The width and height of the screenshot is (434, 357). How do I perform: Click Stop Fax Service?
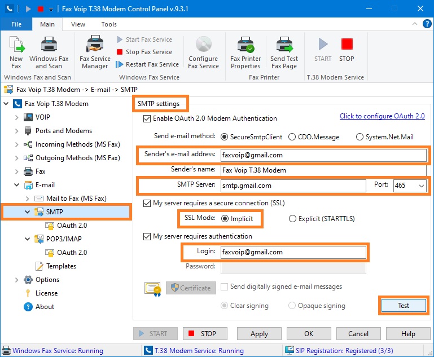pyautogui.click(x=144, y=52)
